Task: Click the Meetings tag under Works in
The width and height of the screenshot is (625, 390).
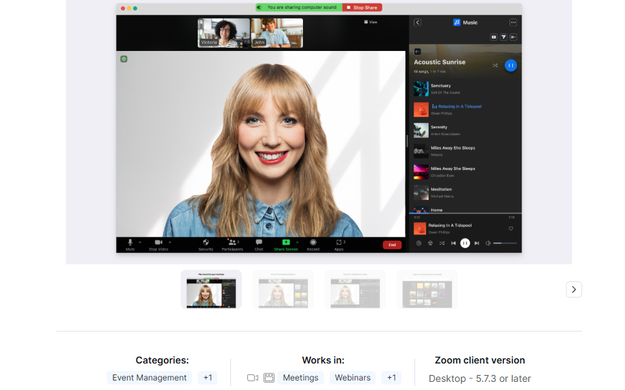Action: pyautogui.click(x=300, y=378)
